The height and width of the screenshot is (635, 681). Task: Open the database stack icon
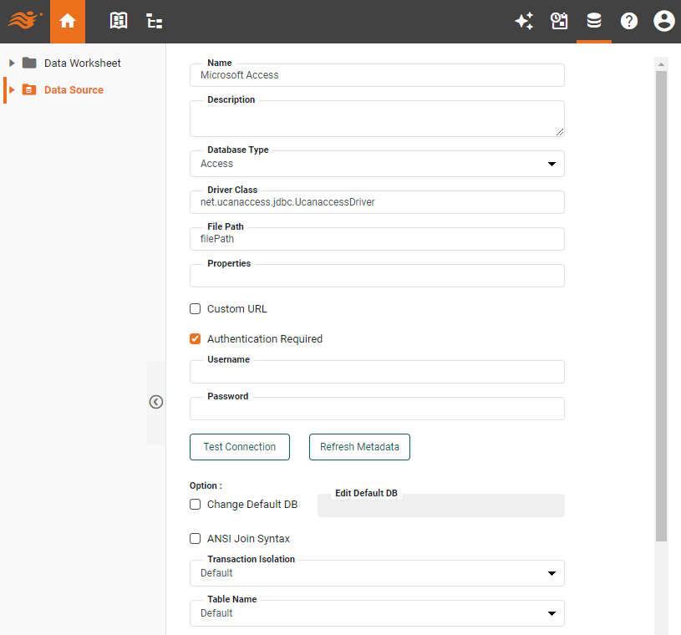coord(594,22)
